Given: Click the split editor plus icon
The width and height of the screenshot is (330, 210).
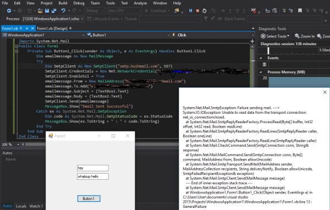Looking at the screenshot, I should tap(252, 41).
